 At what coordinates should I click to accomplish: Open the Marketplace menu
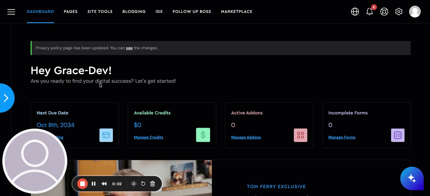tap(237, 11)
